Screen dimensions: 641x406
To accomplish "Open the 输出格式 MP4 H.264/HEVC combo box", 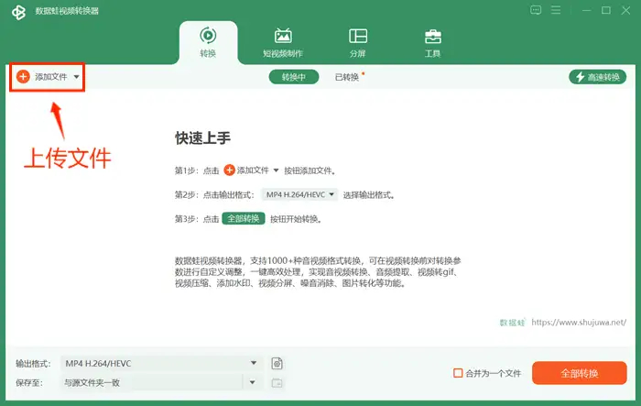I will pyautogui.click(x=162, y=363).
